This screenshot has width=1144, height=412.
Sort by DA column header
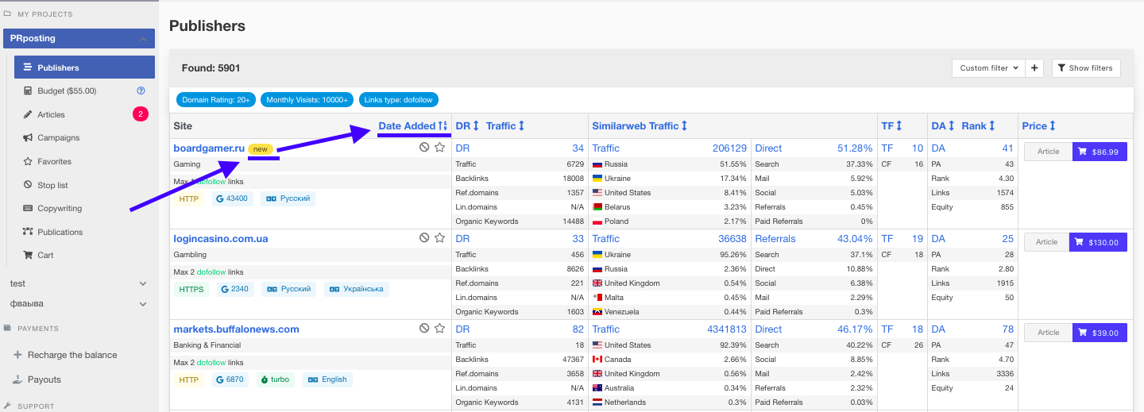click(943, 125)
